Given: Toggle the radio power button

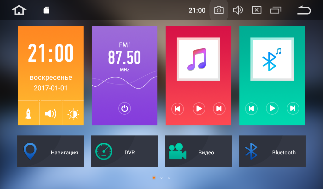Looking at the screenshot, I should (125, 108).
